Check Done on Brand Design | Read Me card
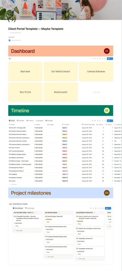Screen dimensions: 122x271 click(x=46, y=222)
